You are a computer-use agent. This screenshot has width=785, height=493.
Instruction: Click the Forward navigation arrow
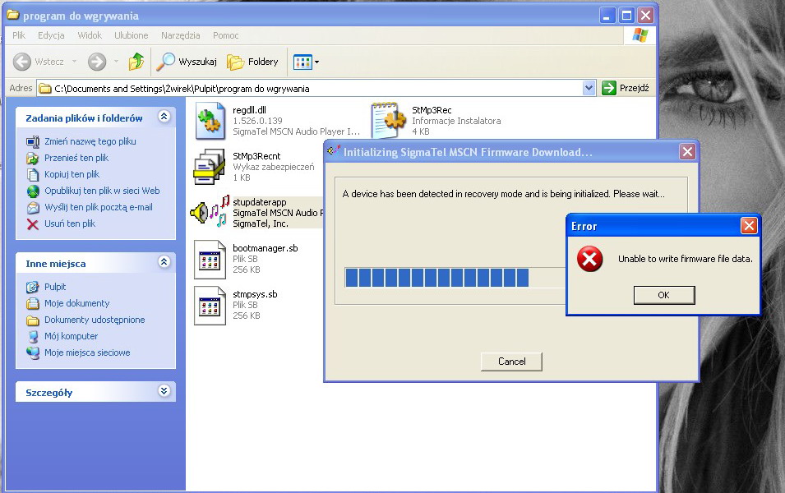[97, 62]
